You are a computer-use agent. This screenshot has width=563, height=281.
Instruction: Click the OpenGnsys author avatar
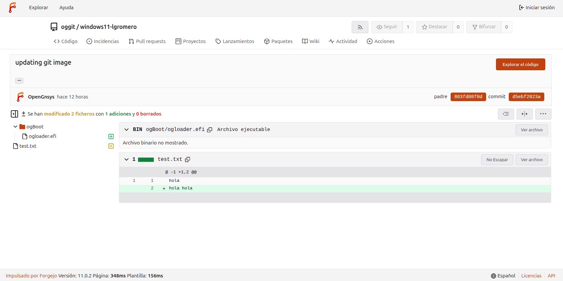(20, 97)
